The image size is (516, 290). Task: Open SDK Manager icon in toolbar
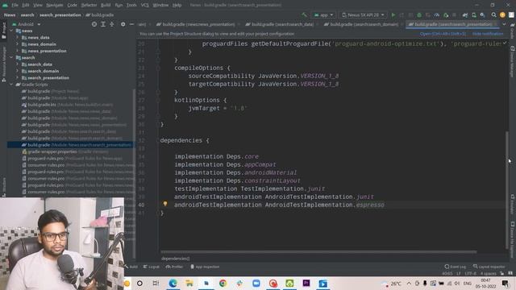(482, 14)
